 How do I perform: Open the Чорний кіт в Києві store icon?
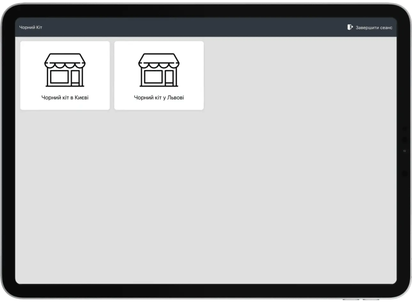(65, 70)
